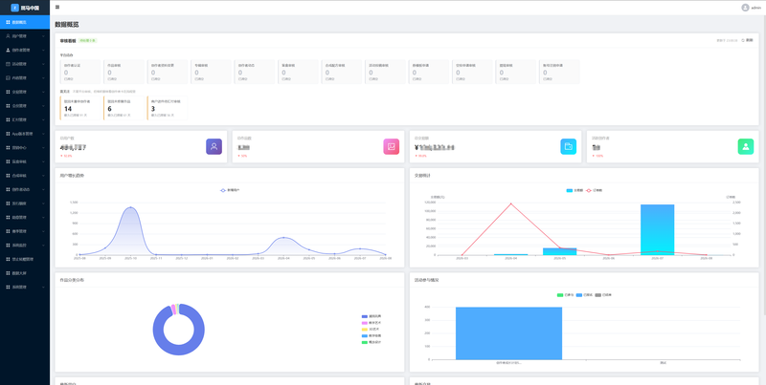Click the pink chart icon on works card
This screenshot has height=385, width=766.
392,146
